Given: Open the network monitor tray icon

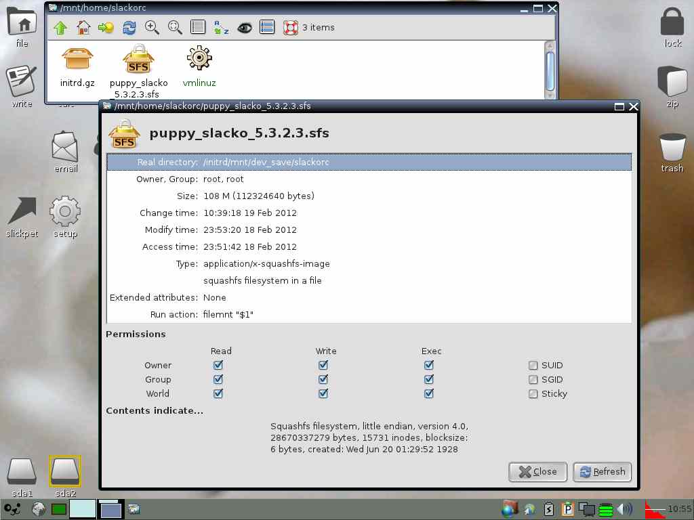Looking at the screenshot, I should pos(587,510).
